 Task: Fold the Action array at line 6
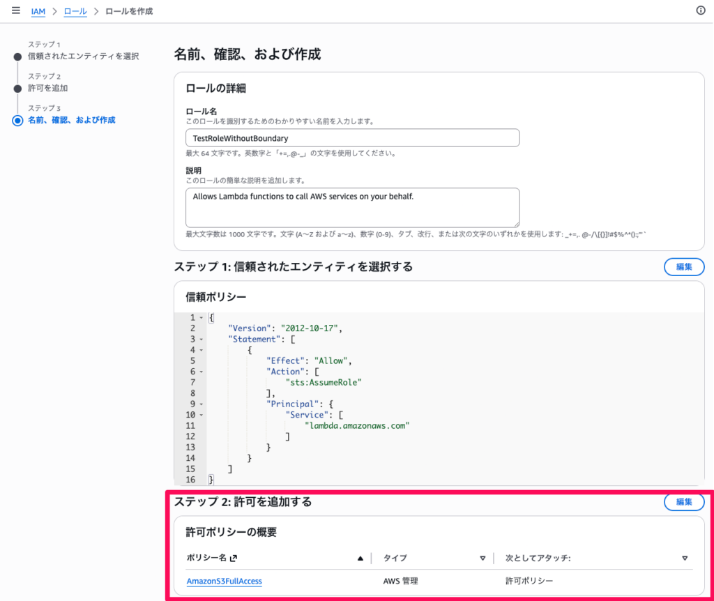pos(201,372)
